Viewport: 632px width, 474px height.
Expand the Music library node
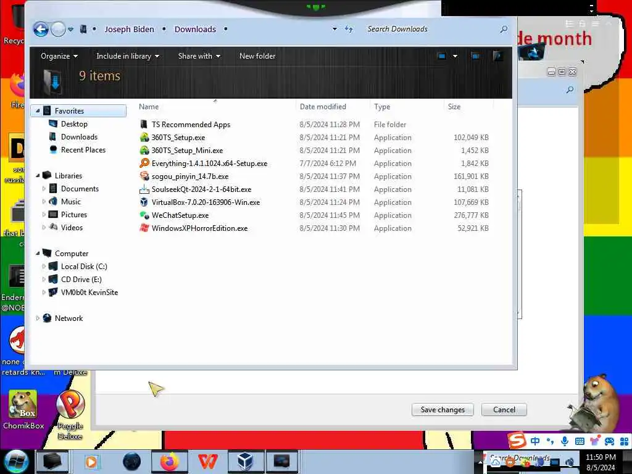click(x=44, y=202)
